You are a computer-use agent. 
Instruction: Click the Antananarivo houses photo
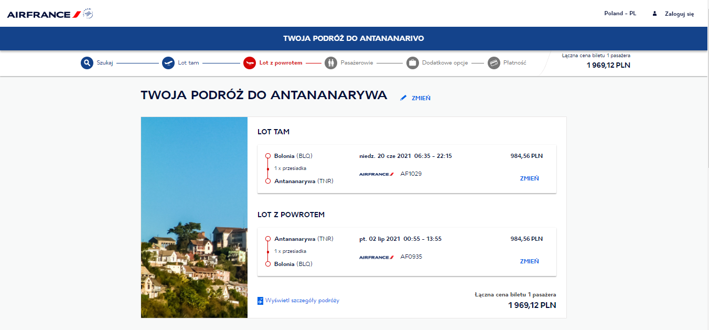pos(194,217)
